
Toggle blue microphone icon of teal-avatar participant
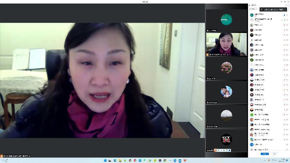point(284,15)
